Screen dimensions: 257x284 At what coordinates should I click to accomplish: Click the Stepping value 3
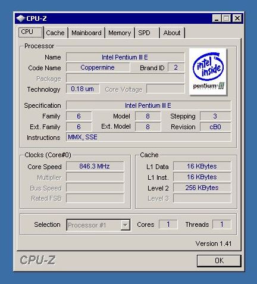[215, 116]
